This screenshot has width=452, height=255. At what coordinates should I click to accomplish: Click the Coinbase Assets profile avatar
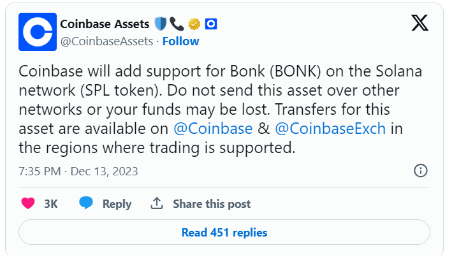tap(38, 32)
